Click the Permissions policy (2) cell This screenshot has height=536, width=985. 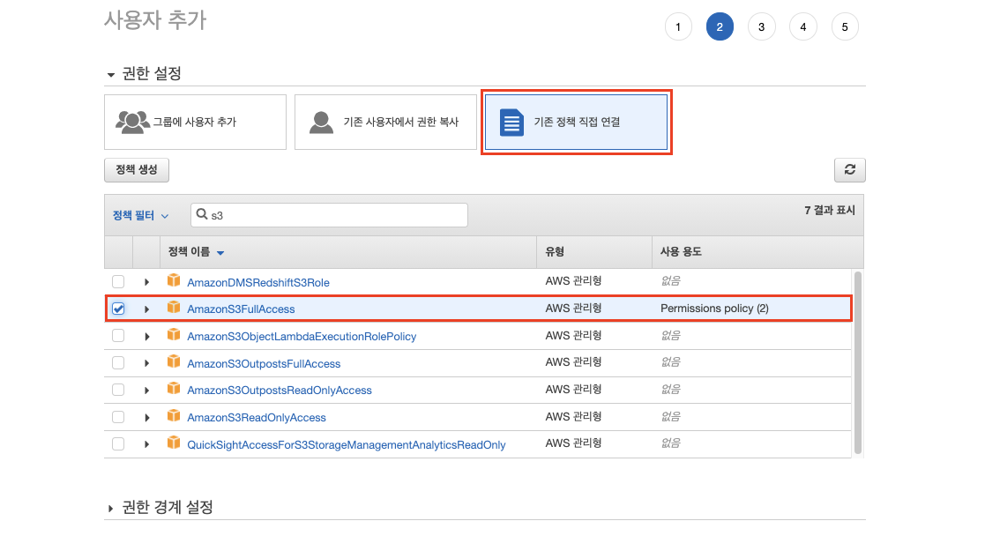coord(714,309)
